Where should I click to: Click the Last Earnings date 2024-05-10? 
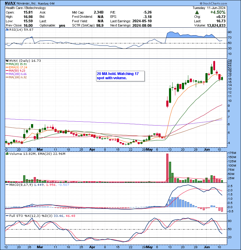142,21
